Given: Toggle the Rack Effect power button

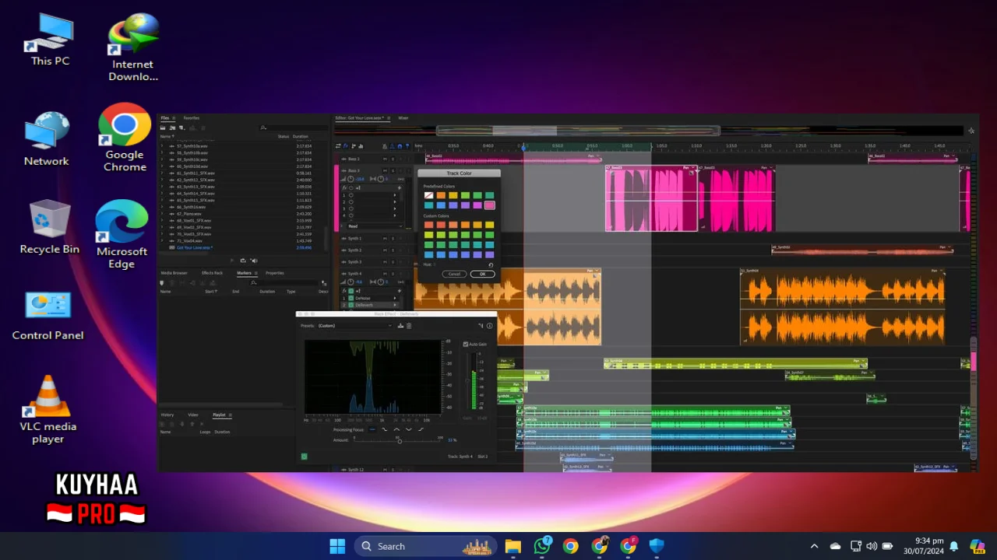Looking at the screenshot, I should 304,457.
